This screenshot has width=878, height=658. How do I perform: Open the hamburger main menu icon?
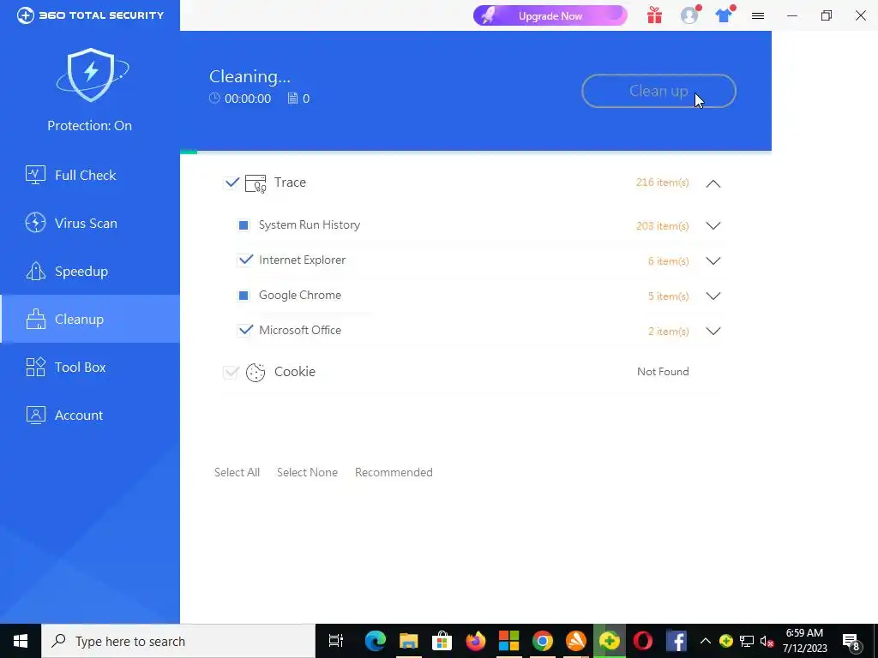coord(758,15)
